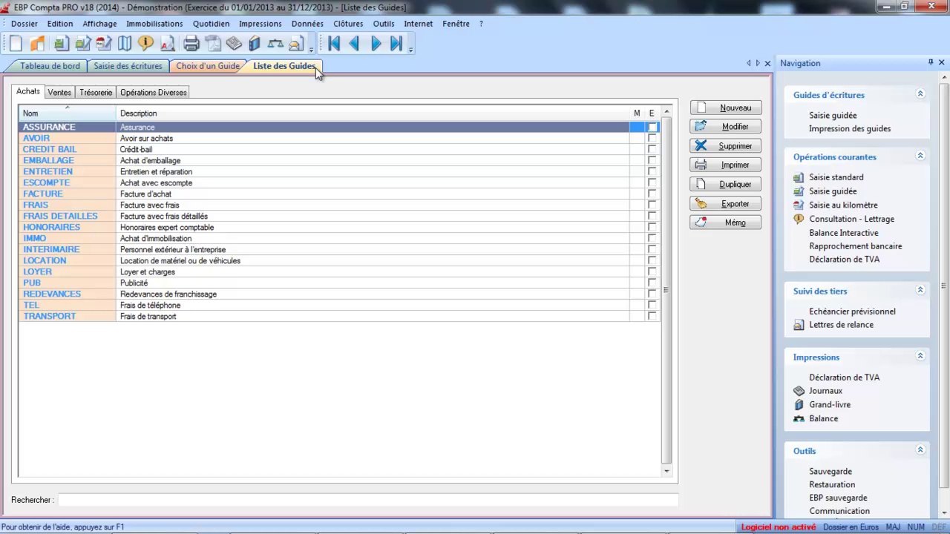Open Saisie au kilomètre in the Navigation panel
This screenshot has width=950, height=534.
point(843,205)
